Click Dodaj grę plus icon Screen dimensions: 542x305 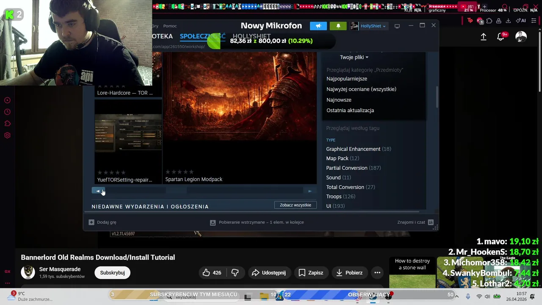coord(91,222)
